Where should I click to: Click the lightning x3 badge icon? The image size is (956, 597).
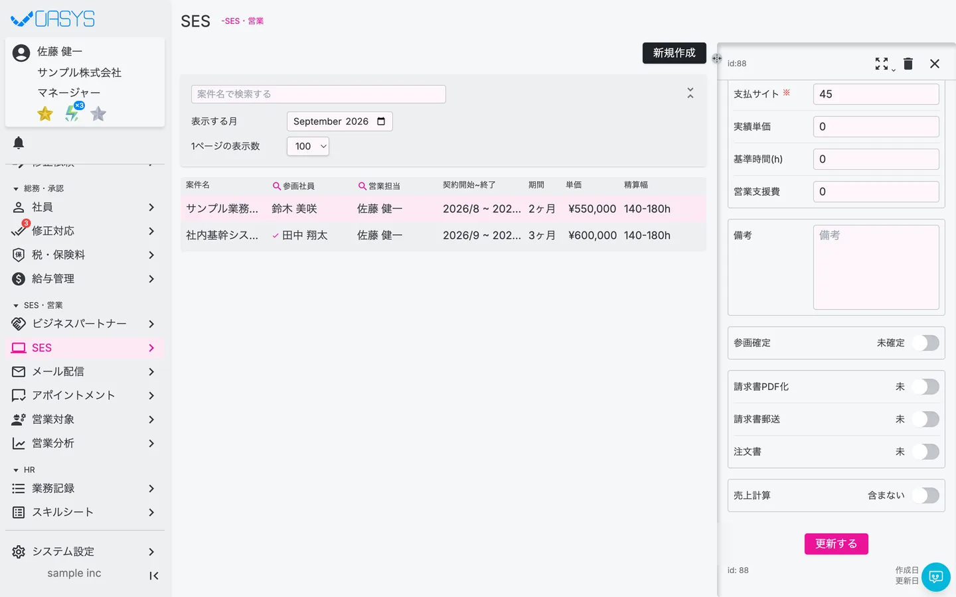(72, 113)
